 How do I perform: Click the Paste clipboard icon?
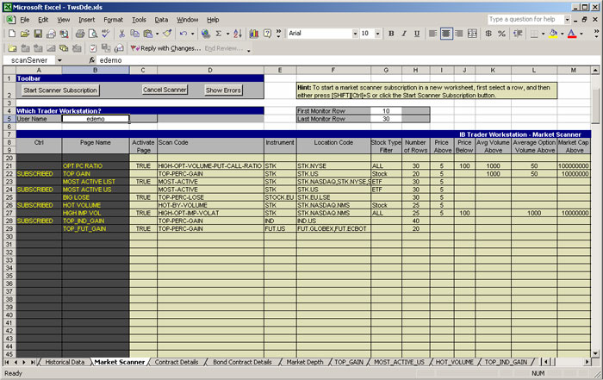pyautogui.click(x=147, y=34)
